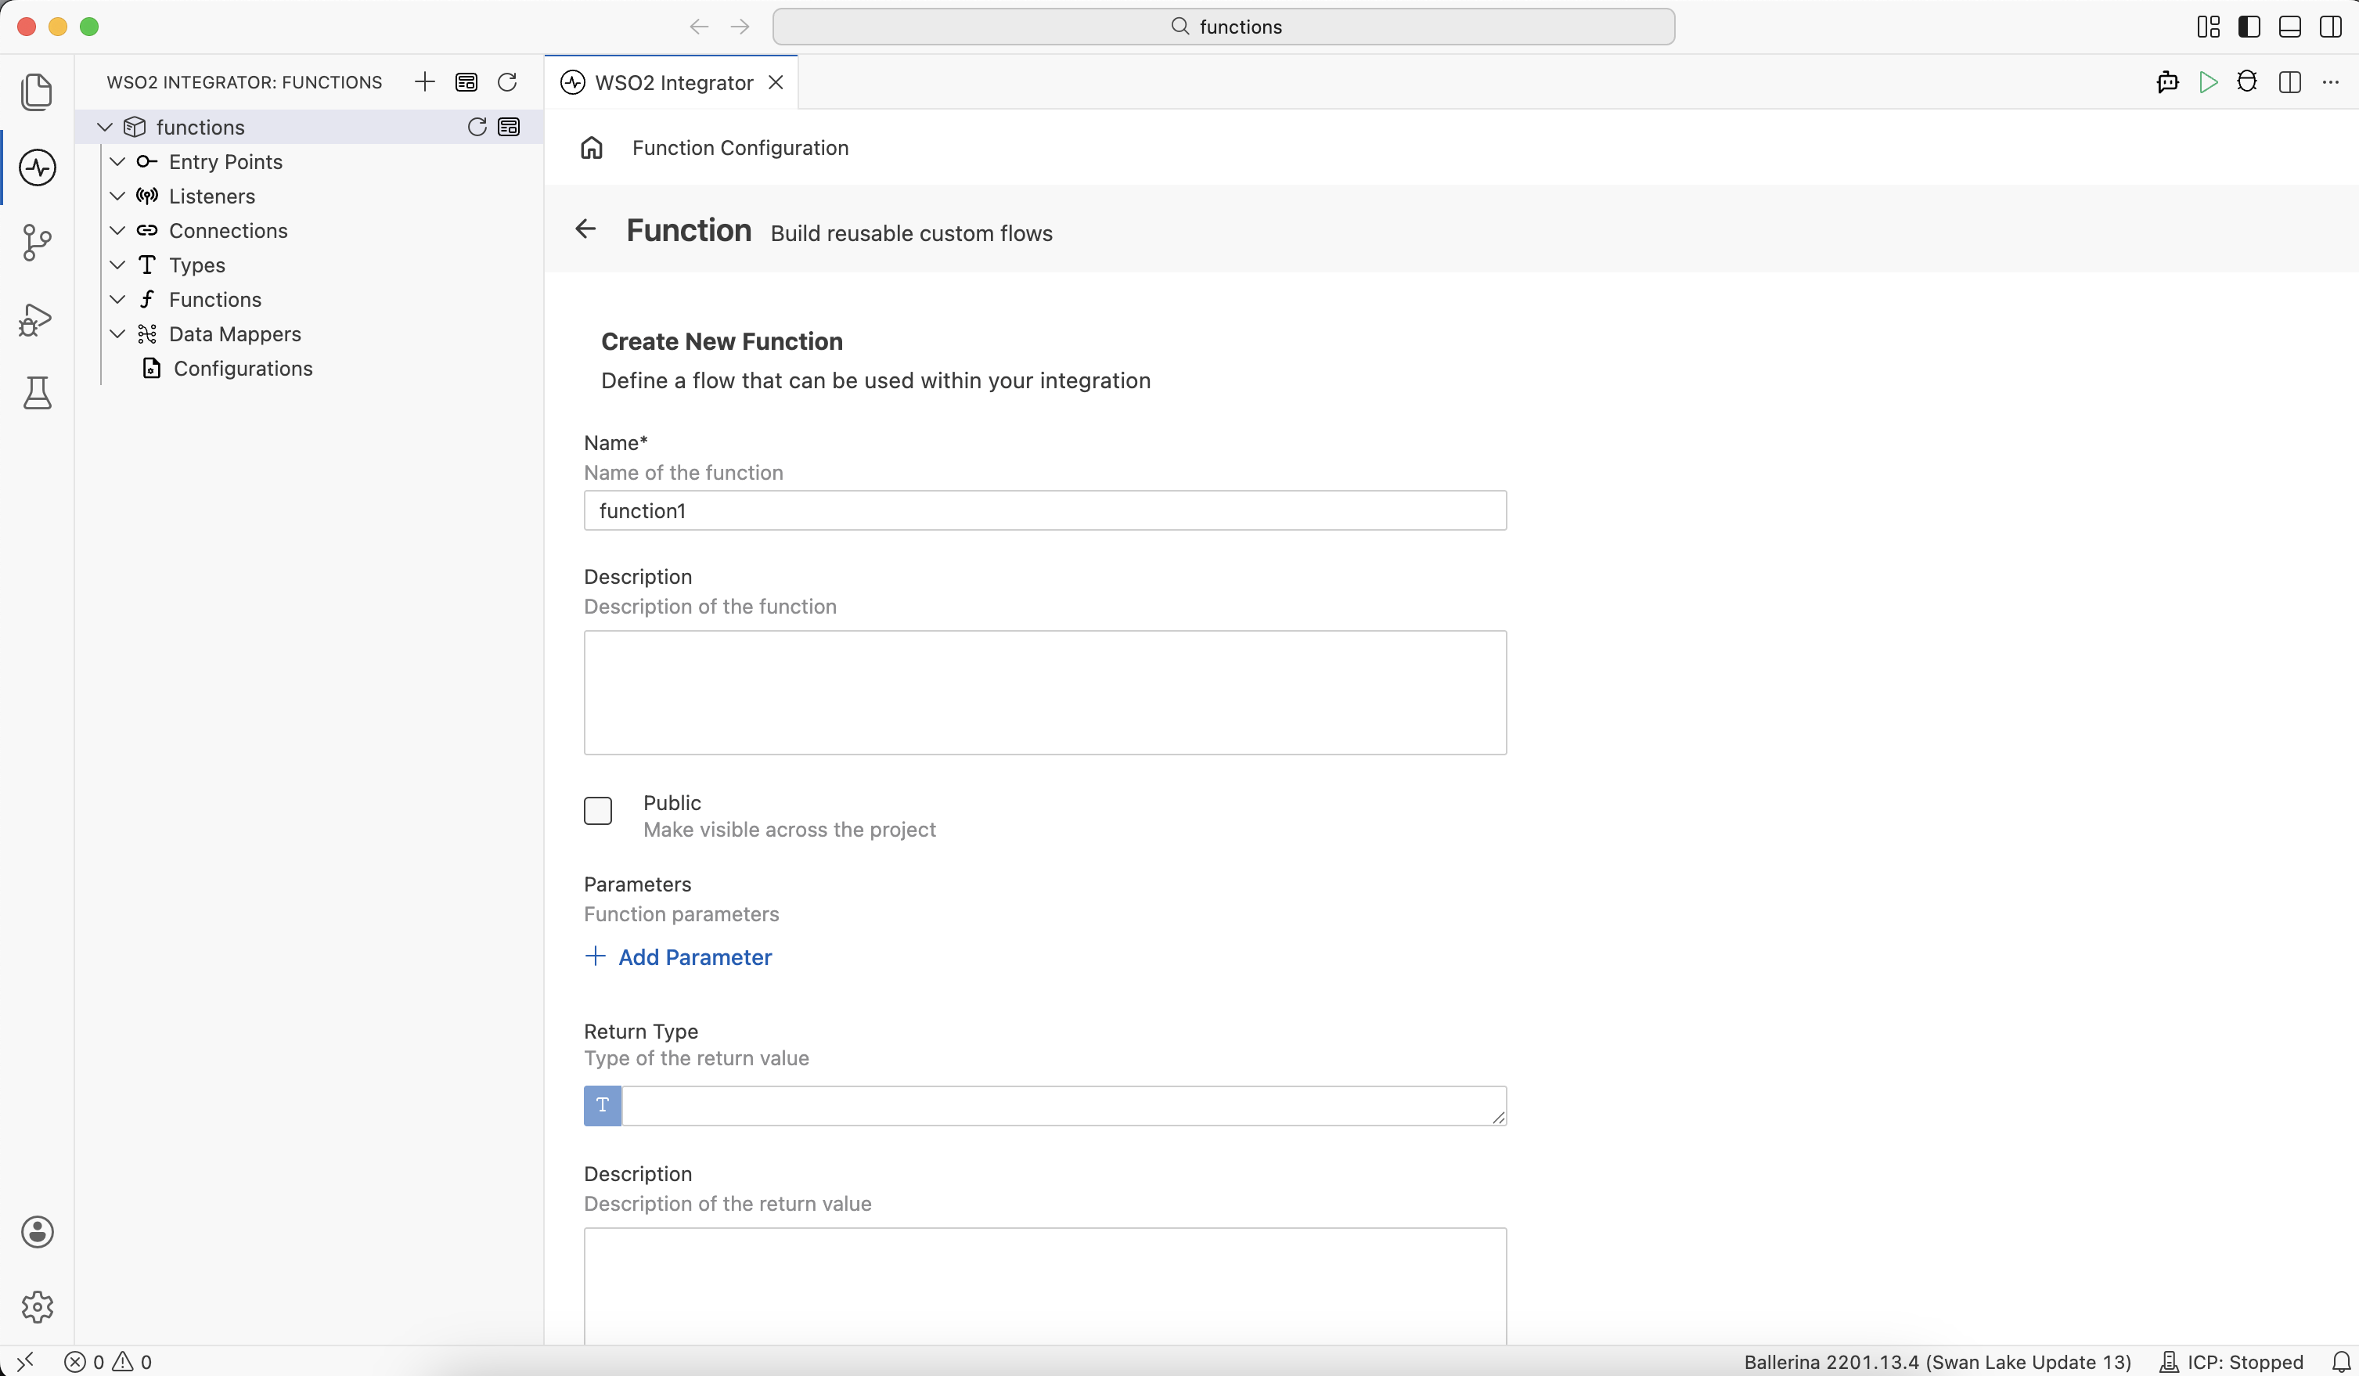Customize layout from title bar icon
This screenshot has height=1376, width=2359.
pos(2208,26)
